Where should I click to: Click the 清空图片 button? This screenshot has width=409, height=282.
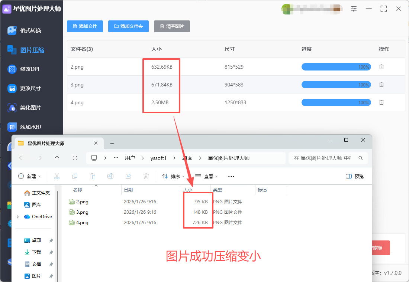pos(172,26)
